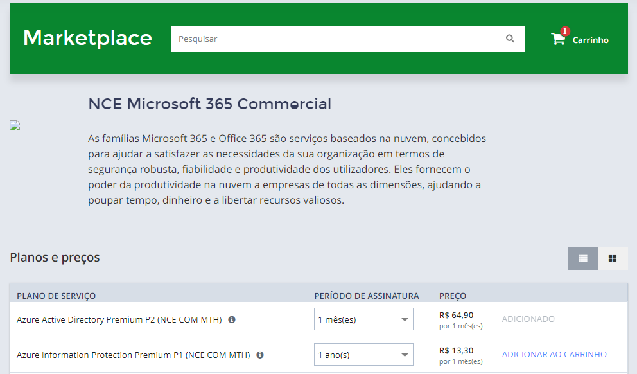Click the greyed-out ADICIONADO label
Image resolution: width=637 pixels, height=374 pixels.
point(528,319)
